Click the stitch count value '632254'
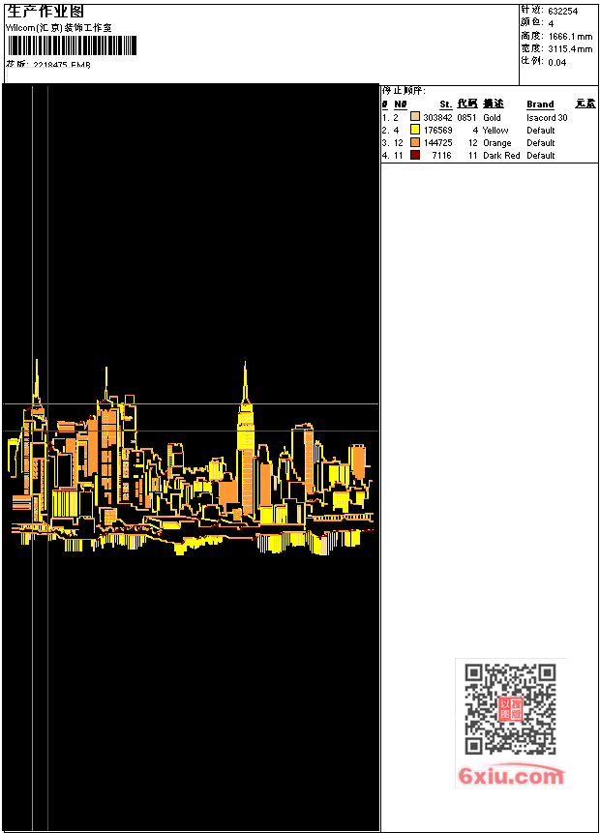The height and width of the screenshot is (833, 600). click(x=563, y=12)
